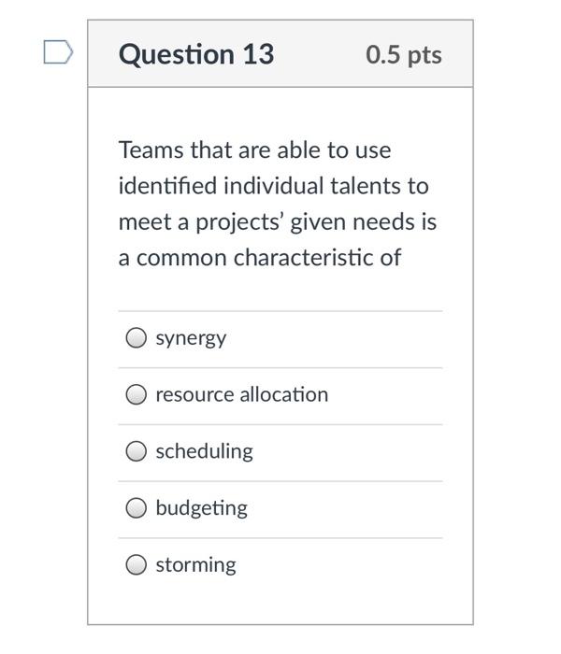This screenshot has width=561, height=654.
Task: Click the 'storming' answer label text
Action: (x=195, y=564)
